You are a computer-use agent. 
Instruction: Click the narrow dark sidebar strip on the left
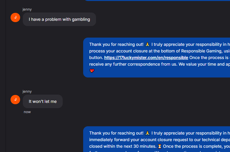pos(3,76)
